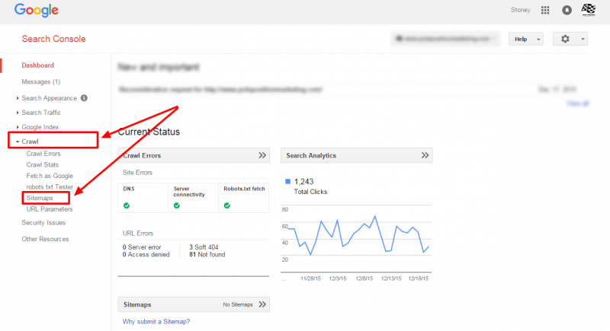Open Messages (1) in the sidebar
Image resolution: width=610 pixels, height=331 pixels.
tap(41, 82)
